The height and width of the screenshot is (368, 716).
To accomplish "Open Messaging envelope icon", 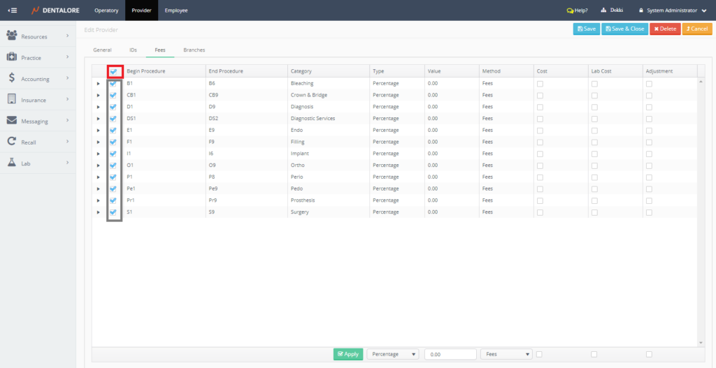I will (x=12, y=121).
